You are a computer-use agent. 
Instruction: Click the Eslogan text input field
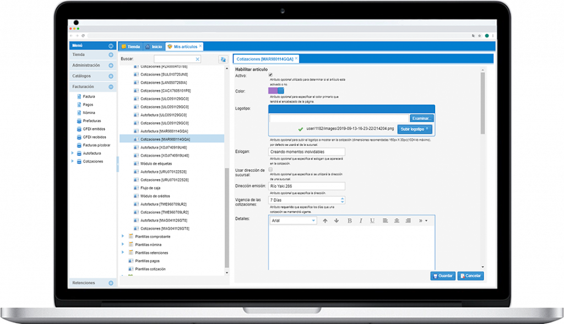pyautogui.click(x=307, y=152)
